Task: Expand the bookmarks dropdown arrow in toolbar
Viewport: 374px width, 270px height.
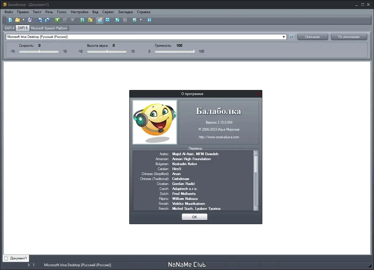Action: tap(141, 20)
